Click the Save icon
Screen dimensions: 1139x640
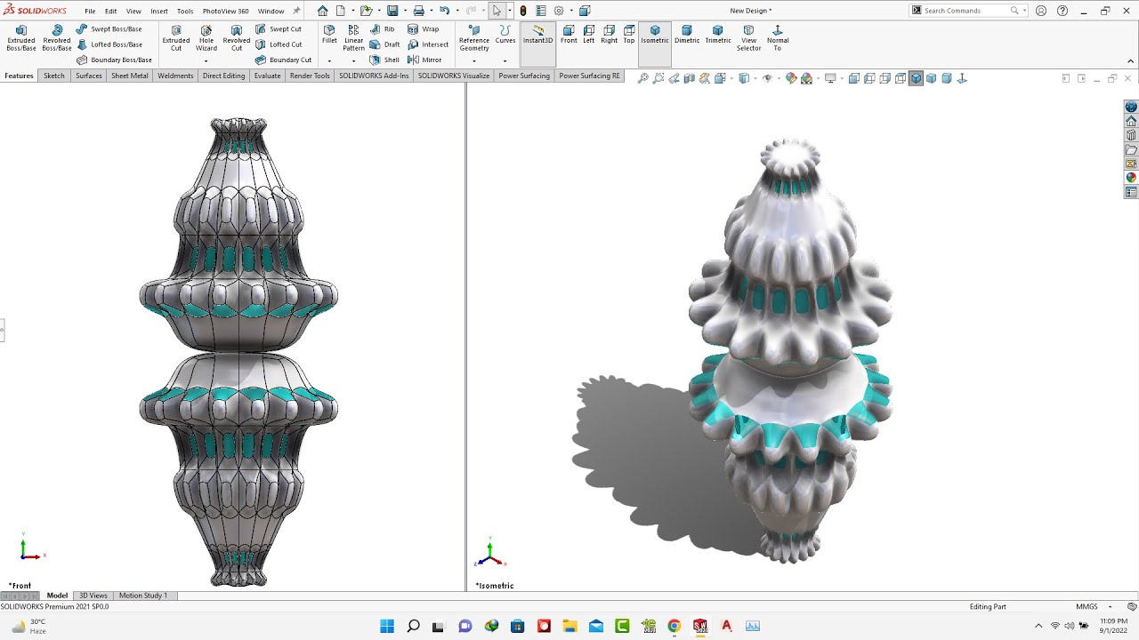(392, 11)
